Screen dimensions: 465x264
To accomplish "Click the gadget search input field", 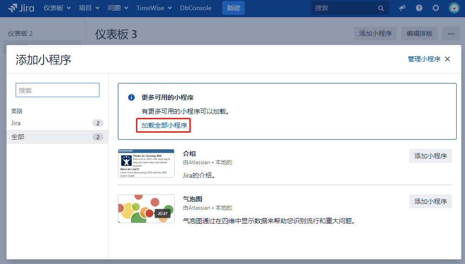I will tap(58, 90).
